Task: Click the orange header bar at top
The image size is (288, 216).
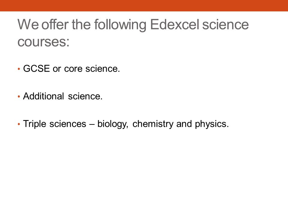Action: tap(144, 5)
